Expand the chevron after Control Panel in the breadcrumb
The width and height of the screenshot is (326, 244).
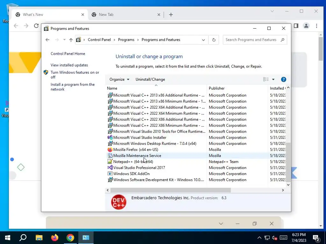pos(114,40)
